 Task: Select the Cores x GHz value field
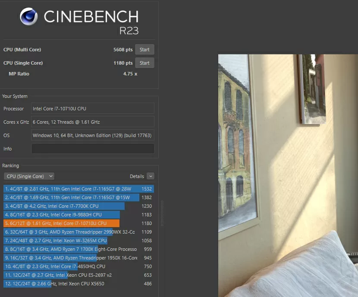pos(92,122)
